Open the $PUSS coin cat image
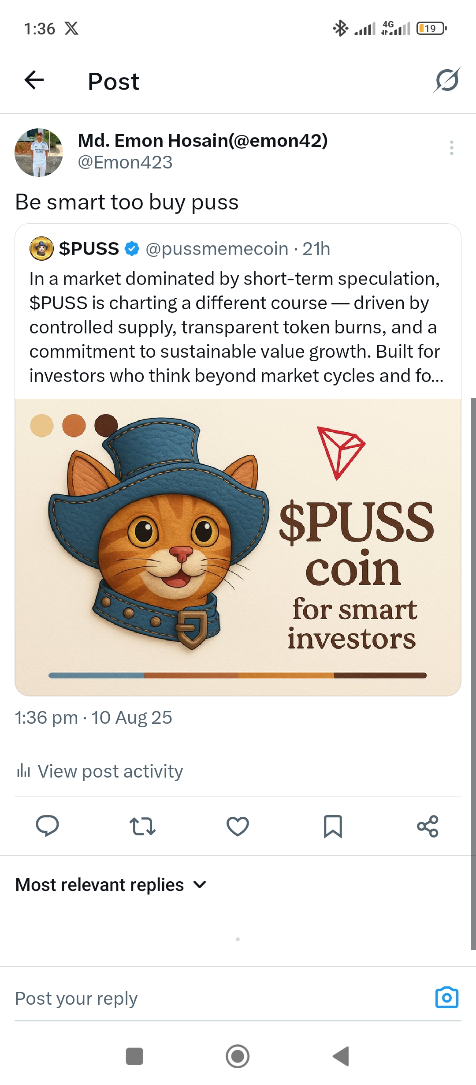The width and height of the screenshot is (476, 1085). 238,547
